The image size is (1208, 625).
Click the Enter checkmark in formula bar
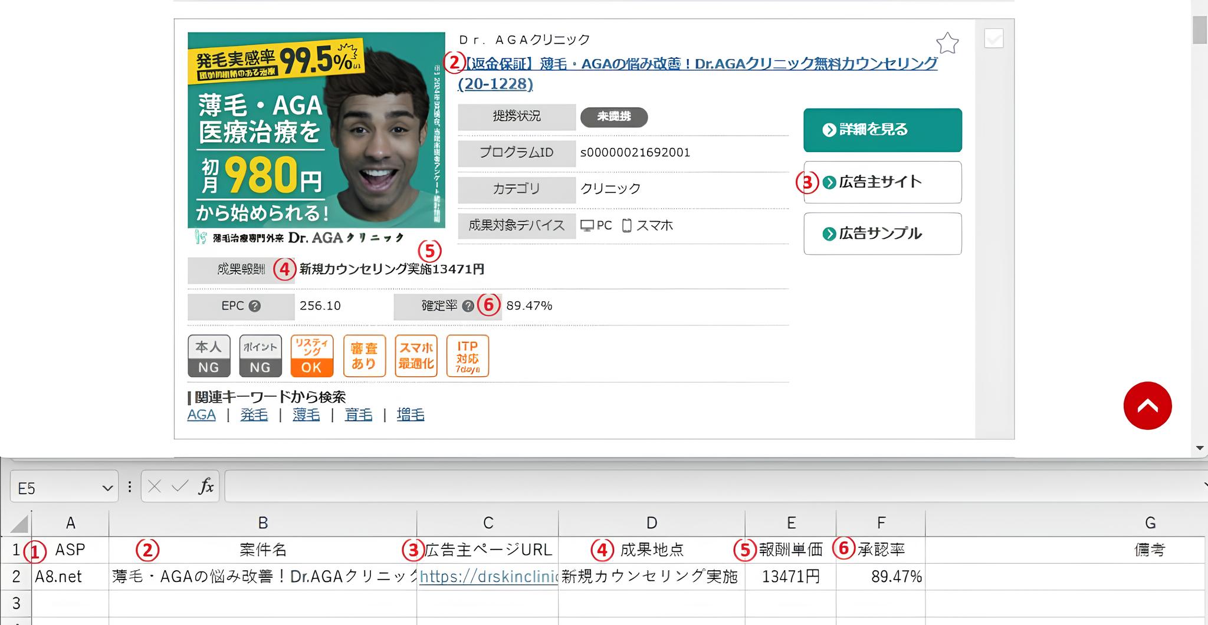pyautogui.click(x=180, y=487)
